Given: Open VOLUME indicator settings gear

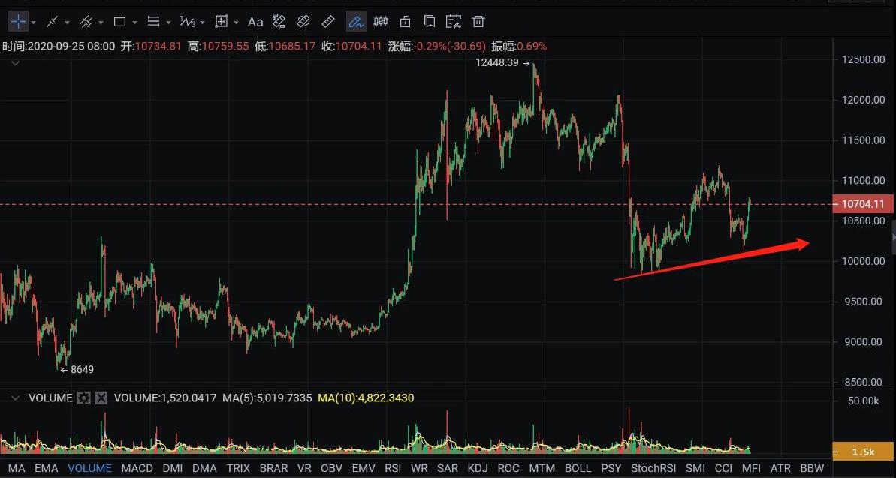Looking at the screenshot, I should click(84, 398).
